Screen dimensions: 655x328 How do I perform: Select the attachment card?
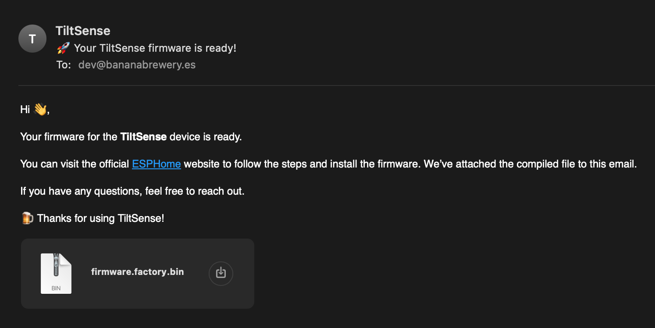click(x=138, y=274)
